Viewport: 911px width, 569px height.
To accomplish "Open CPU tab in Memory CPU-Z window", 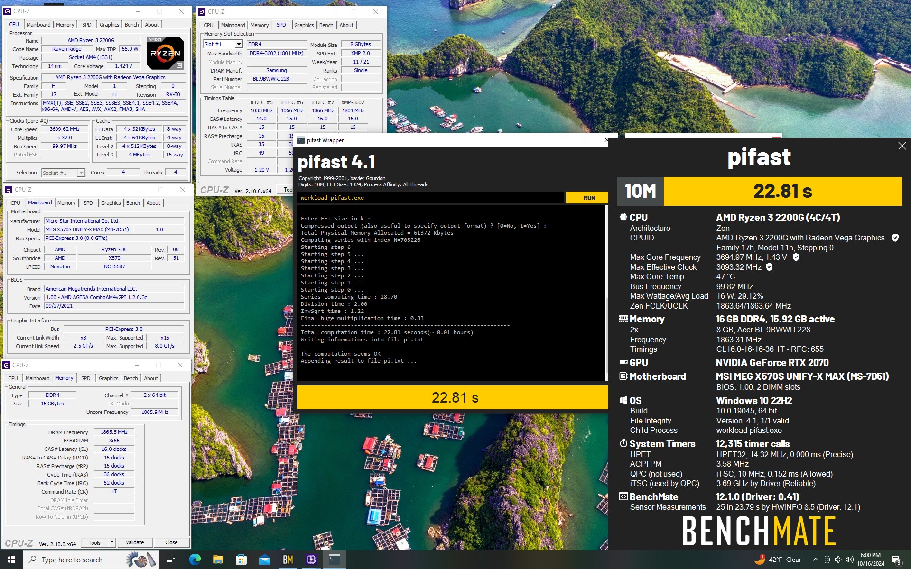I will click(x=13, y=378).
